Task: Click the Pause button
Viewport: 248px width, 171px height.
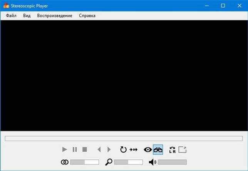Action: (75, 149)
